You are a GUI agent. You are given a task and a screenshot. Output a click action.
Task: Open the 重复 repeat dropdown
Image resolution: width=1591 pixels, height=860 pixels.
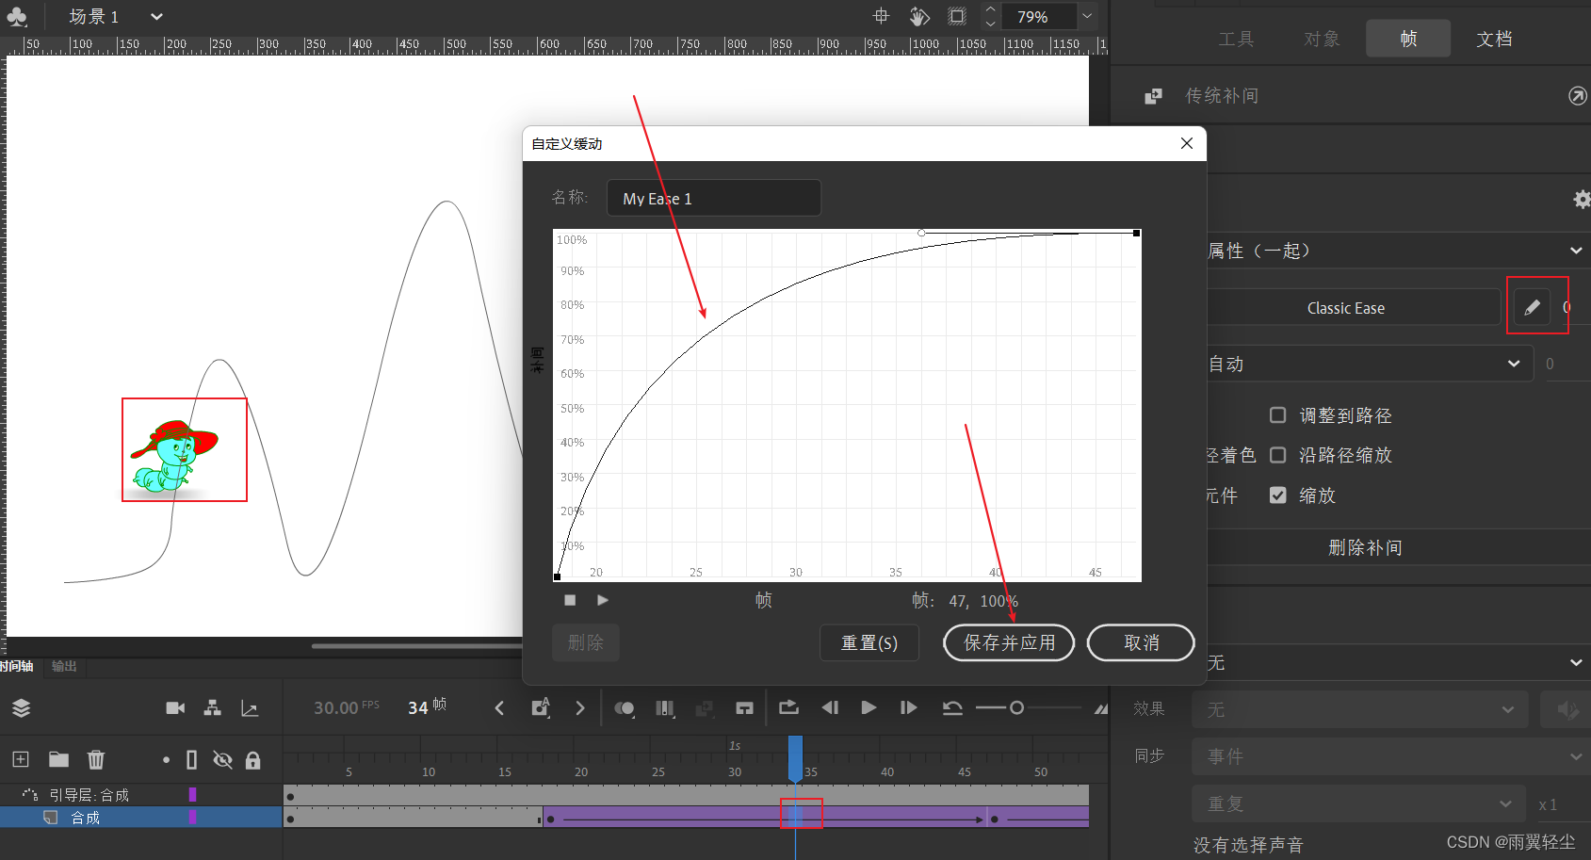(1359, 803)
